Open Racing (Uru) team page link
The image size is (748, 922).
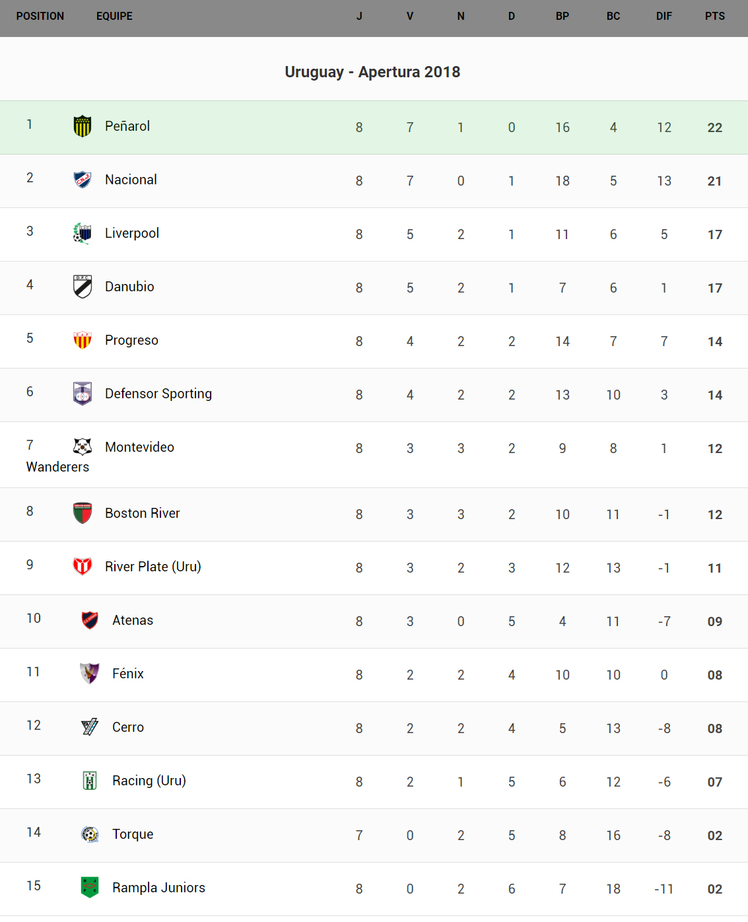point(149,781)
